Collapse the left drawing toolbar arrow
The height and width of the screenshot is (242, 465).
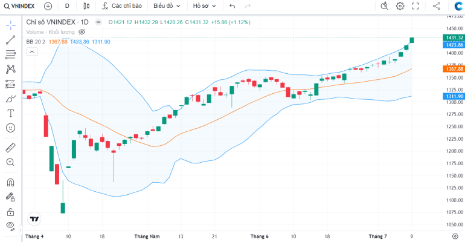(21, 230)
